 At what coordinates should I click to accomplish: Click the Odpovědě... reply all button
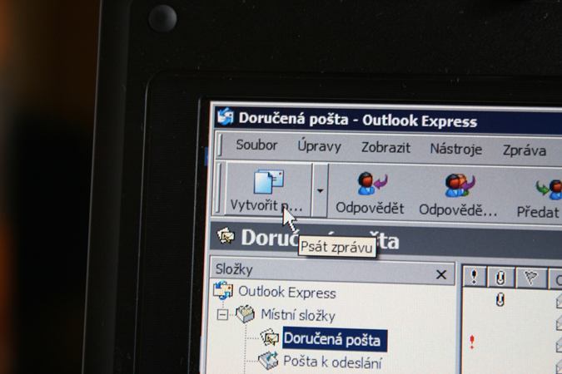tap(458, 195)
